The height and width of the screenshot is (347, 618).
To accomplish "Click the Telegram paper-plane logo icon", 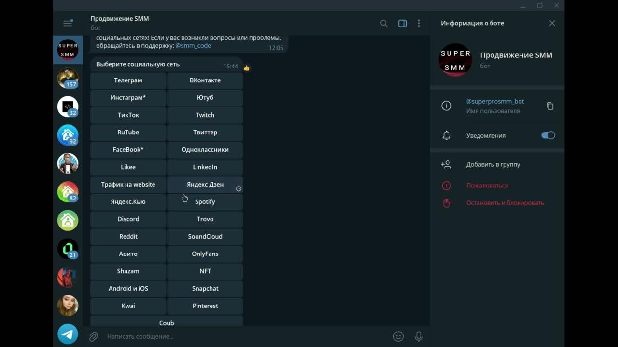I will pos(68,334).
